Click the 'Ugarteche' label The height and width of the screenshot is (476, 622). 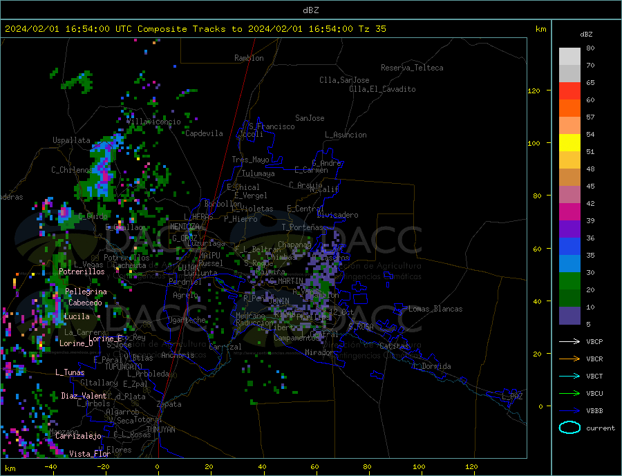coord(187,320)
